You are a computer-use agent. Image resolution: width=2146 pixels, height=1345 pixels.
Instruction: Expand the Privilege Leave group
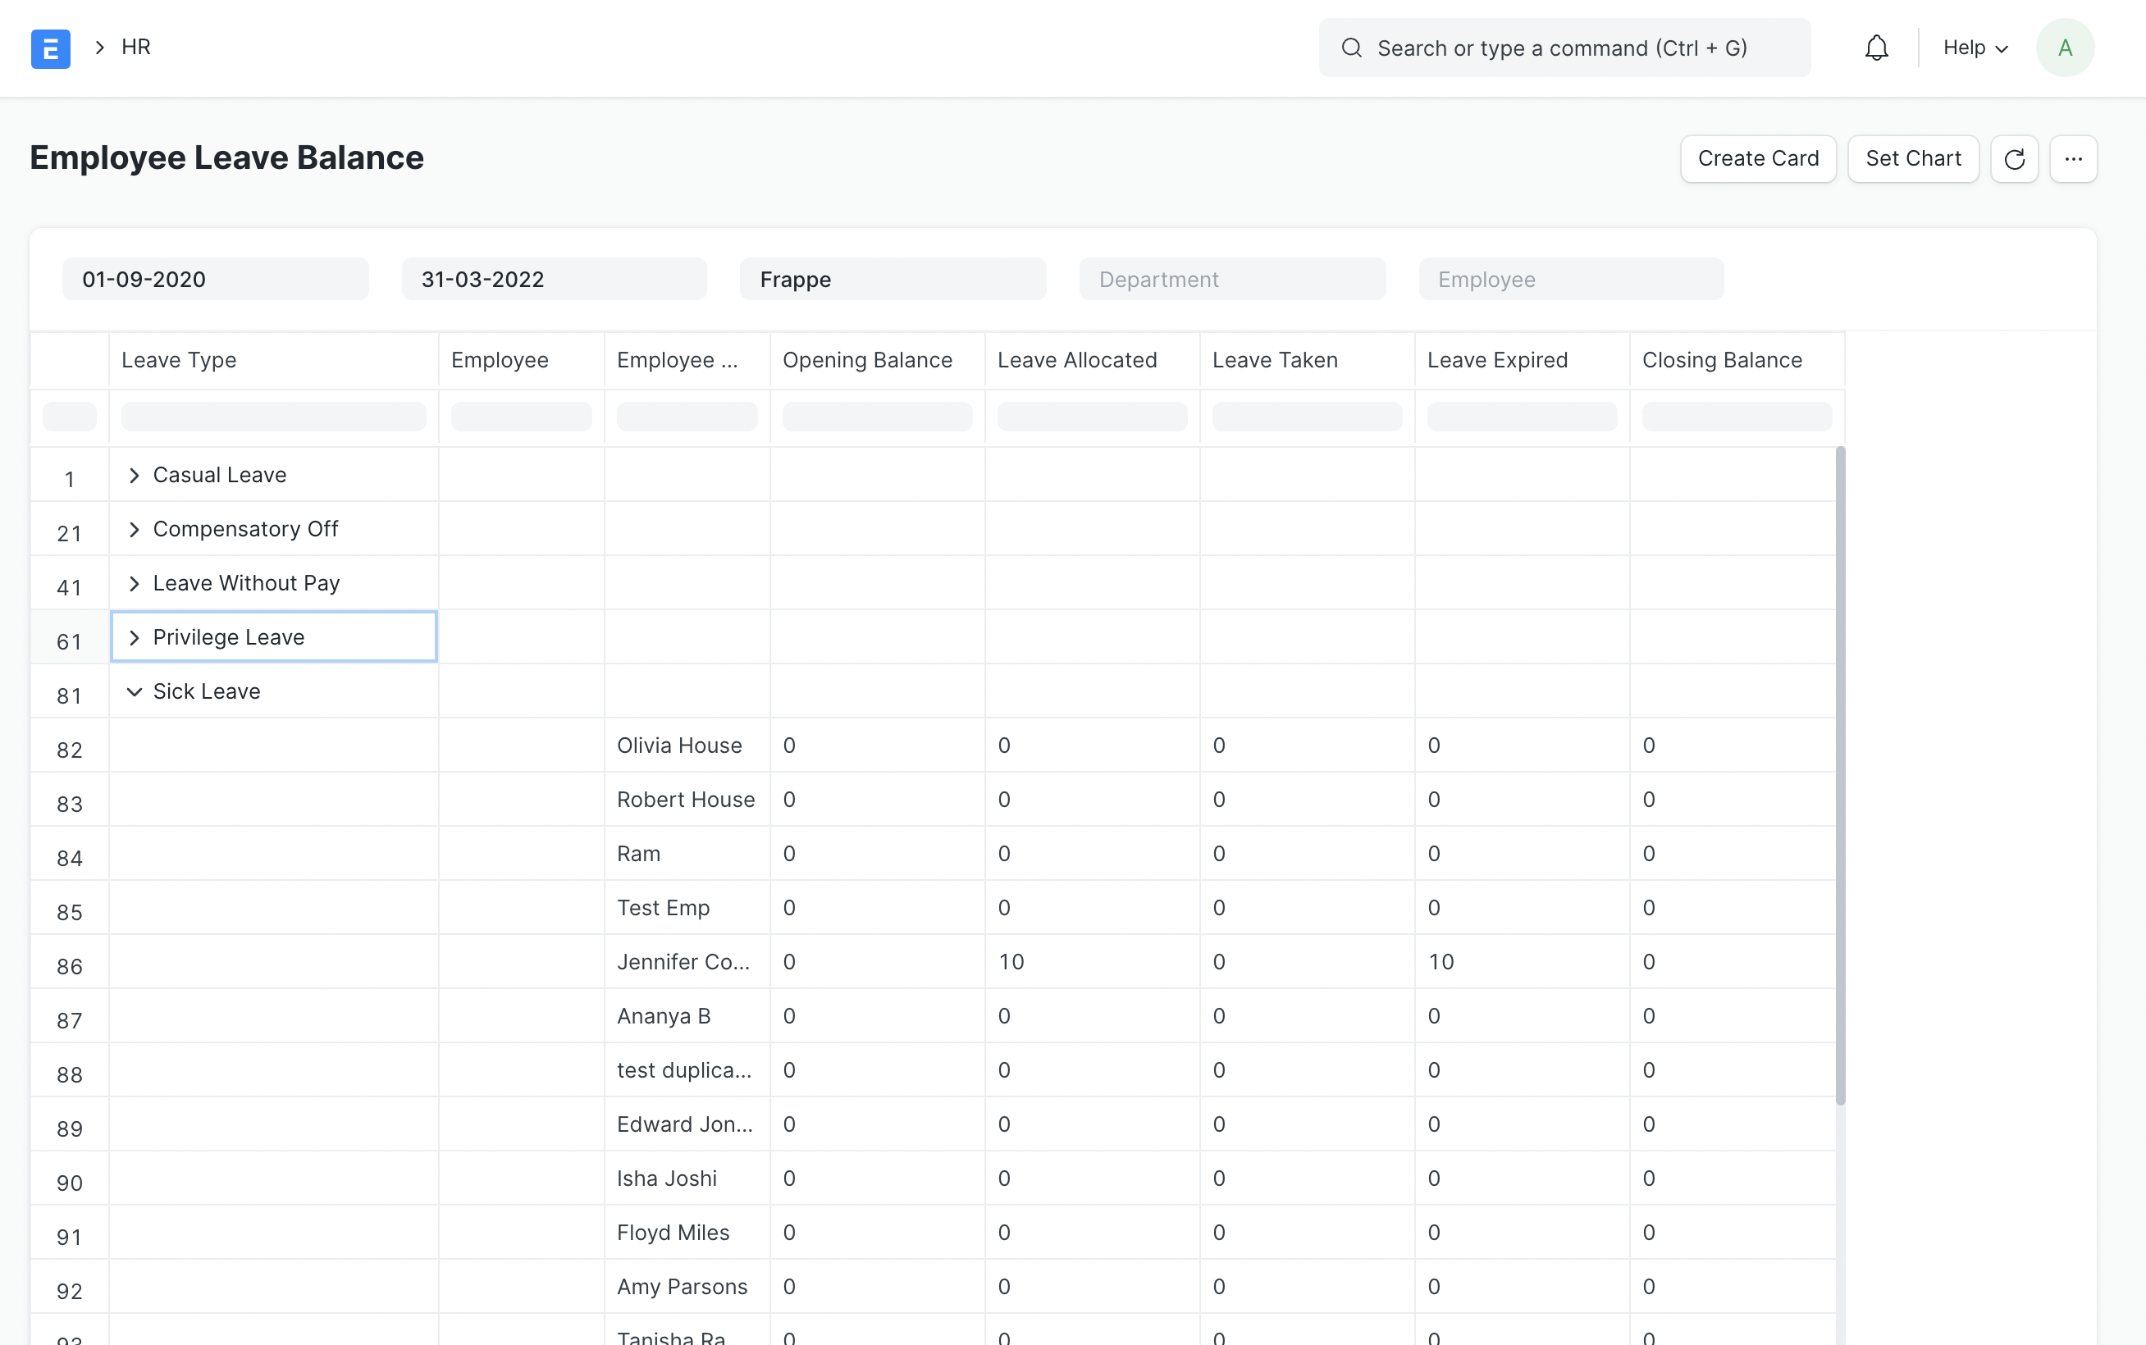[135, 638]
